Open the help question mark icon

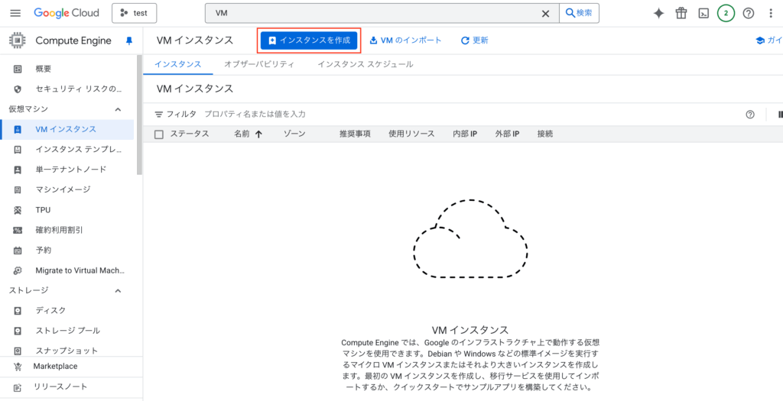[748, 14]
